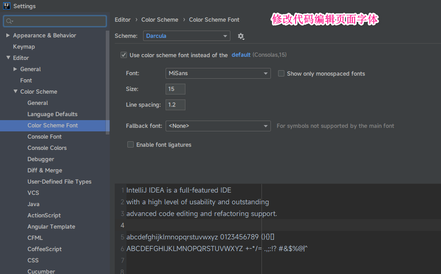Click the settings tree scrollbar
The width and height of the screenshot is (441, 274).
pyautogui.click(x=108, y=82)
